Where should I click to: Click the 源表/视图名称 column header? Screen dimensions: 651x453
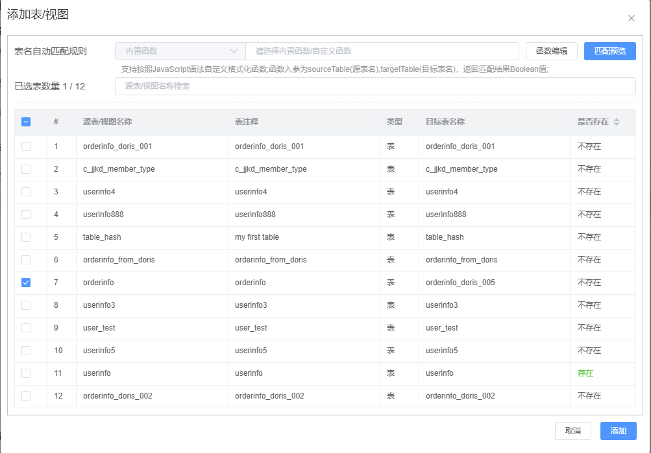click(x=108, y=122)
